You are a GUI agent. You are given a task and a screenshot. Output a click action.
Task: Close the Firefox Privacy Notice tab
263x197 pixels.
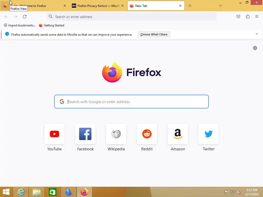tap(123, 6)
